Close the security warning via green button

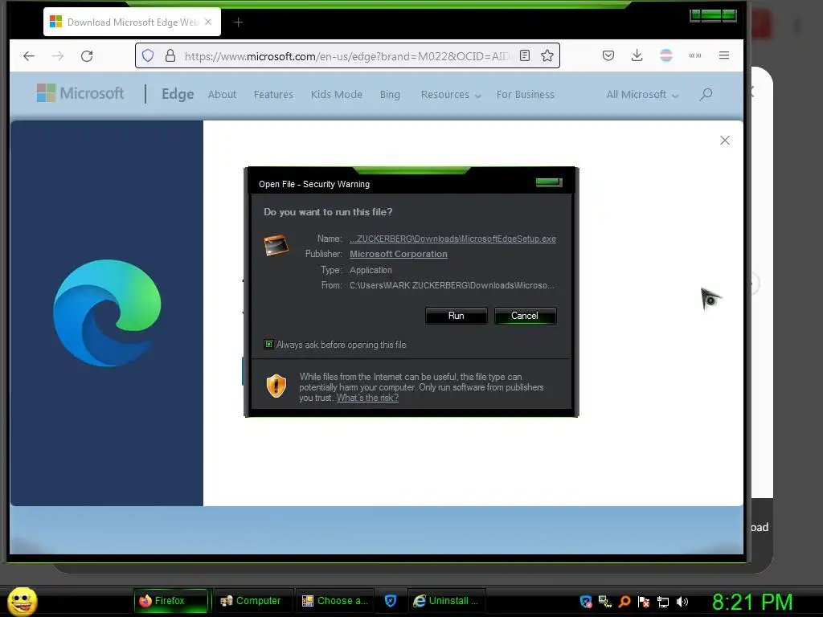click(x=549, y=182)
